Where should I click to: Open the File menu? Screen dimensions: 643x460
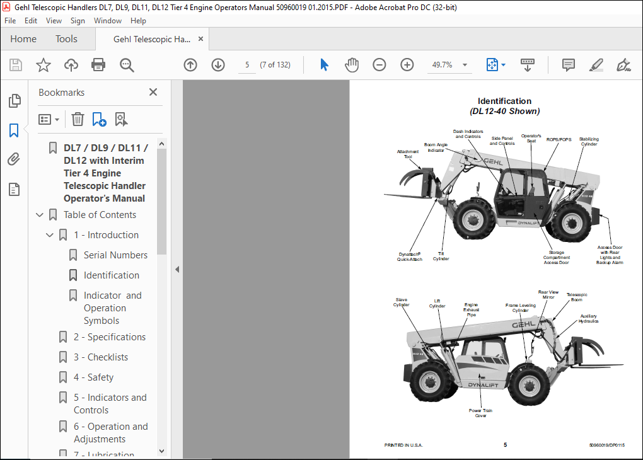[10, 21]
